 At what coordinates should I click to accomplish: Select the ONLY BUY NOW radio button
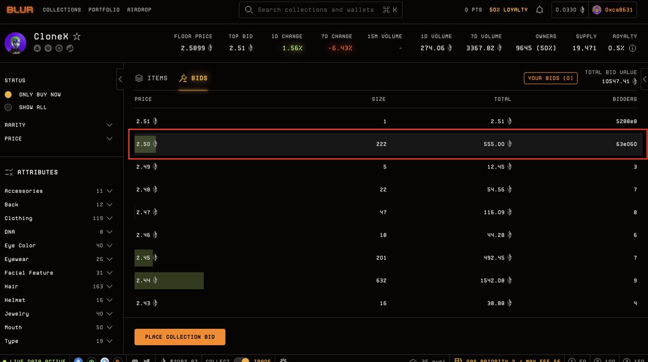8,93
